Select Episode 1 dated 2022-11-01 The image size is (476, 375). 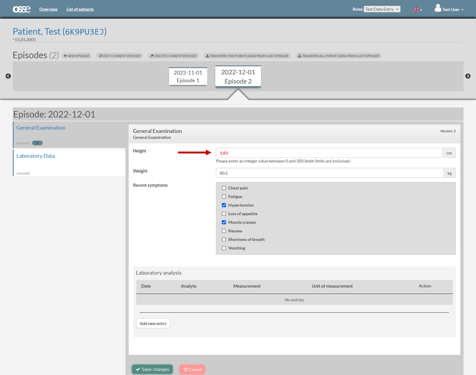[188, 76]
